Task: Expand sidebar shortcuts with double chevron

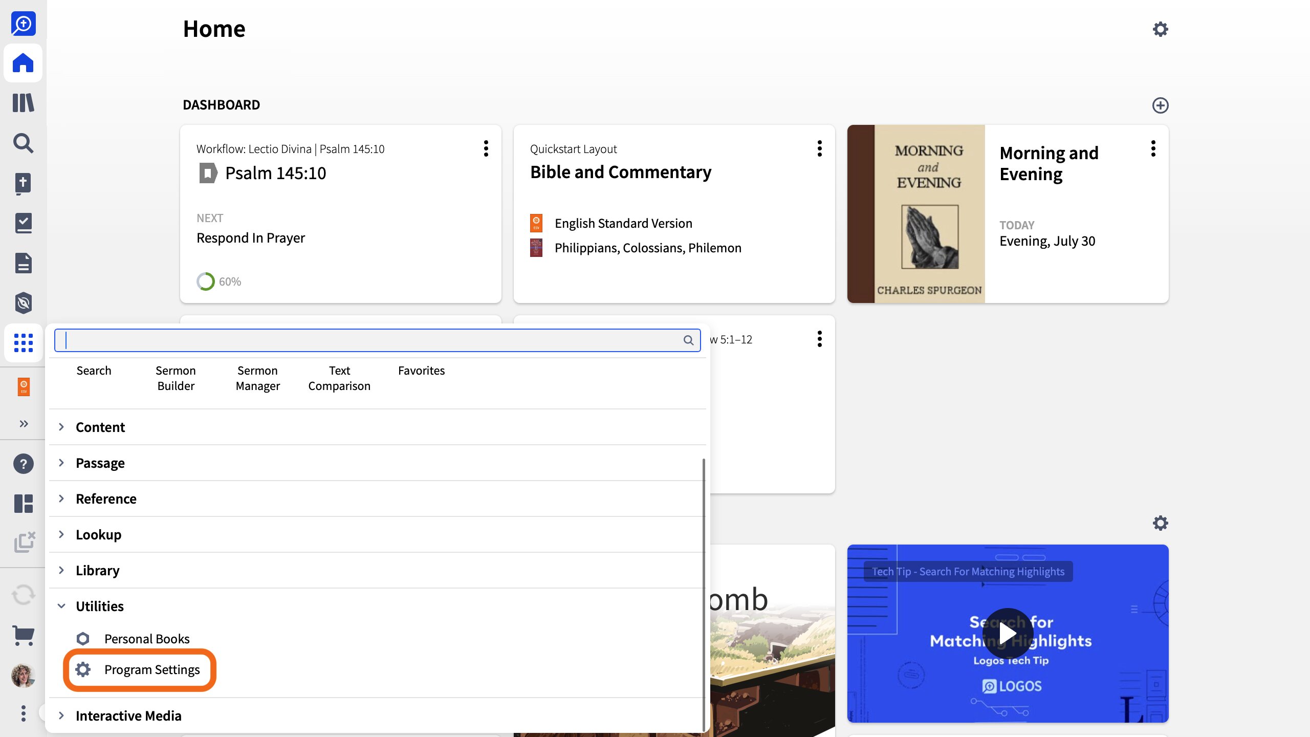Action: coord(24,424)
